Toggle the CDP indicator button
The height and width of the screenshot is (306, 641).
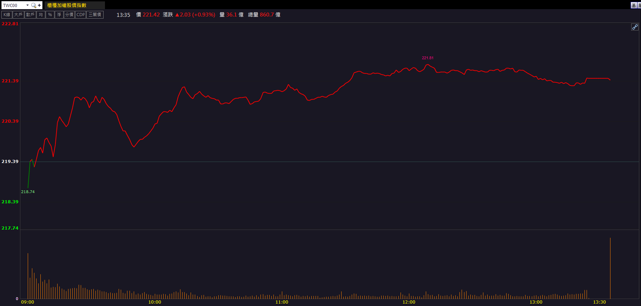click(x=81, y=15)
